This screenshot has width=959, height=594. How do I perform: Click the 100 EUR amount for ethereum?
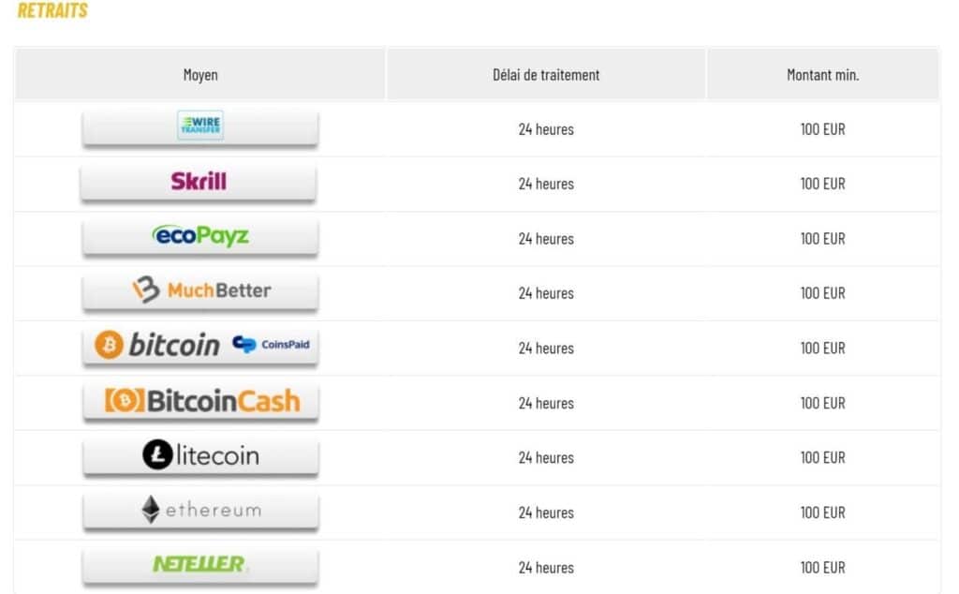pyautogui.click(x=822, y=512)
